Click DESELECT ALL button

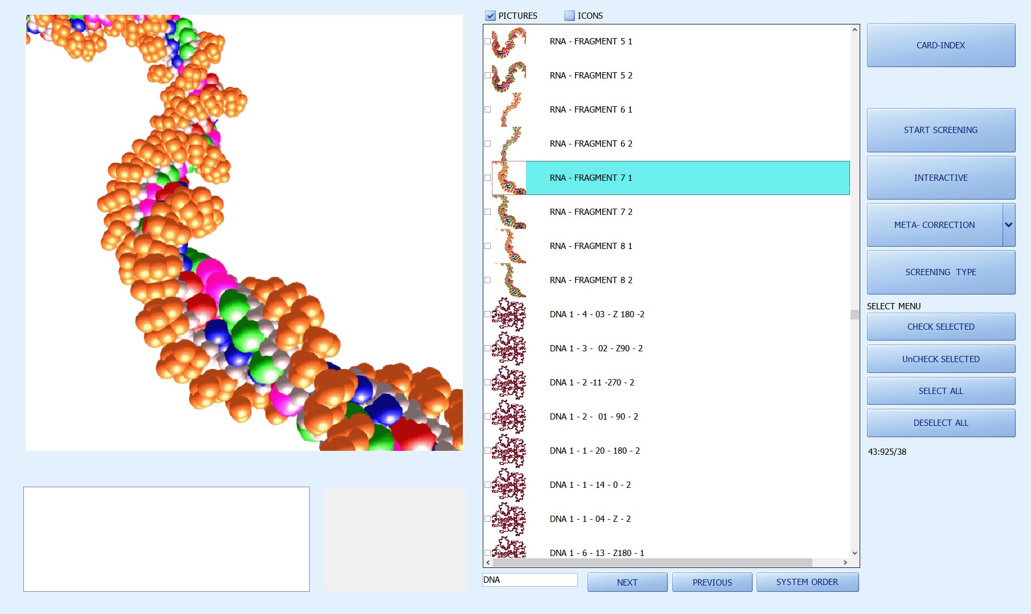(x=940, y=423)
